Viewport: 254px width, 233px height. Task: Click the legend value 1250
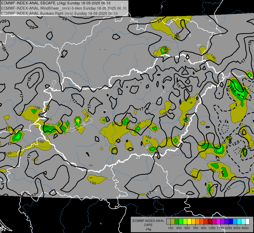tap(212, 228)
